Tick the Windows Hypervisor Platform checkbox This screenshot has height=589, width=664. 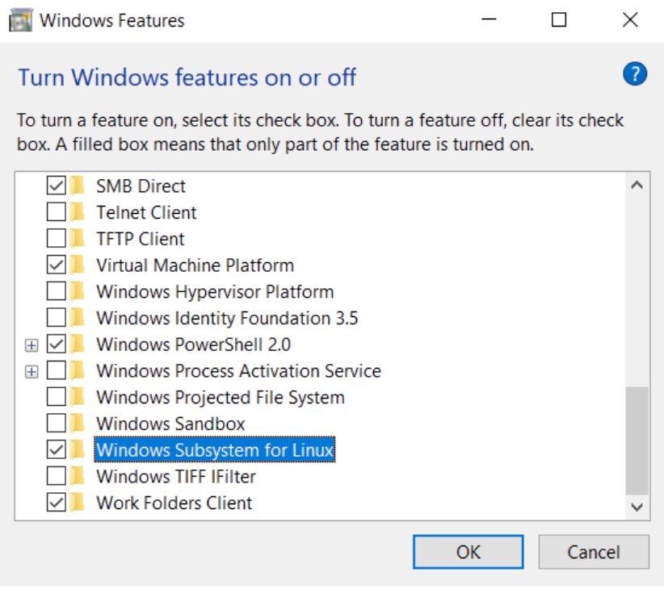57,292
